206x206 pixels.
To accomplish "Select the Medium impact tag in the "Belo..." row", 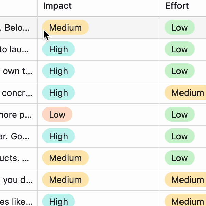I will click(65, 28).
